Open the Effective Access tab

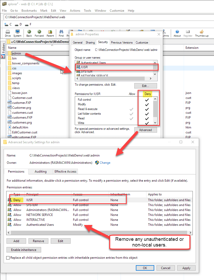65,172
